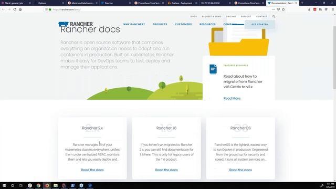The width and height of the screenshot is (336, 189).
Task: Click the GET STARTED button
Action: point(259,25)
